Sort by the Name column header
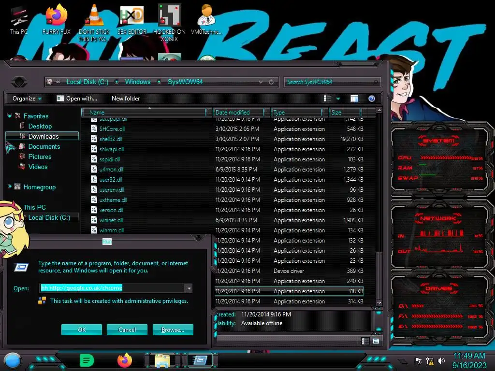495x371 pixels. coord(144,112)
